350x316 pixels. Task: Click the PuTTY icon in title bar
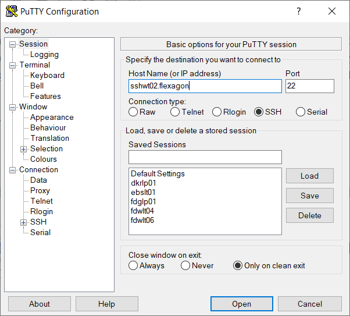12,11
